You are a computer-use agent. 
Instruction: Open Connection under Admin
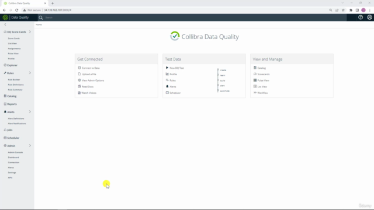pyautogui.click(x=13, y=162)
